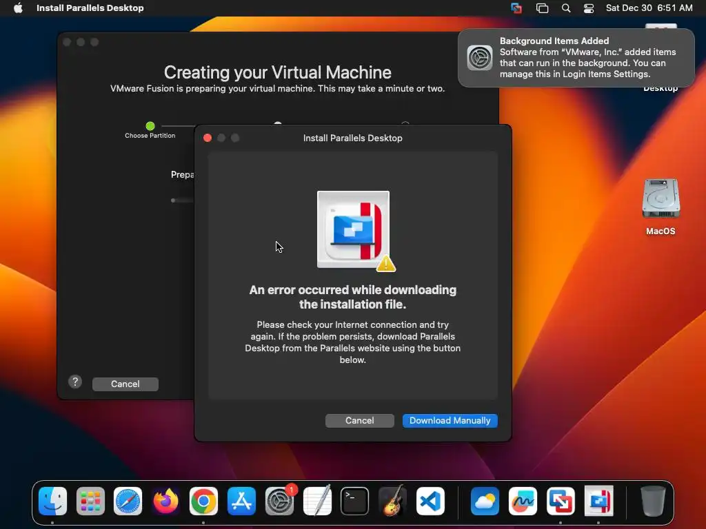Open TextEdit from the Dock
The image size is (706, 529).
tap(317, 501)
